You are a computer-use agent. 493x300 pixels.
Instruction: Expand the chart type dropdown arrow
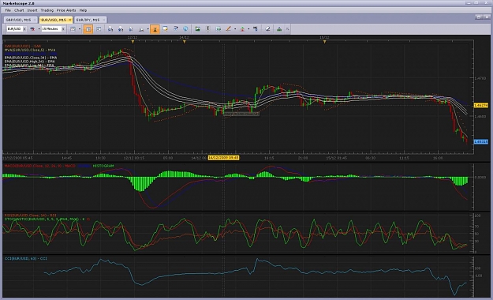[39, 29]
